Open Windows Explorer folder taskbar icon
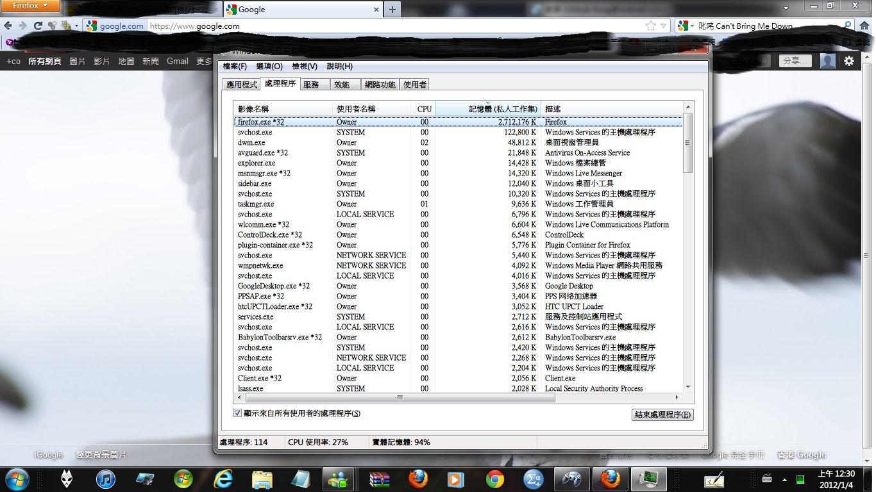 pos(262,479)
